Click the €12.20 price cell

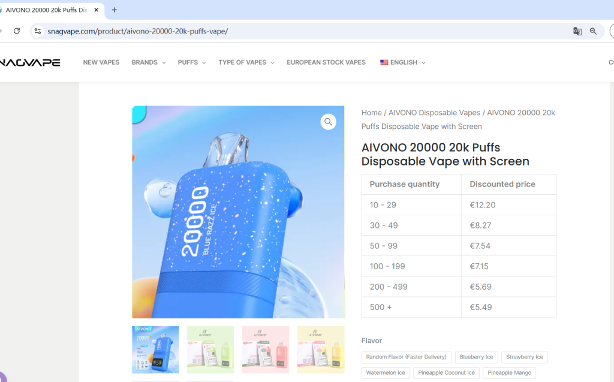508,205
